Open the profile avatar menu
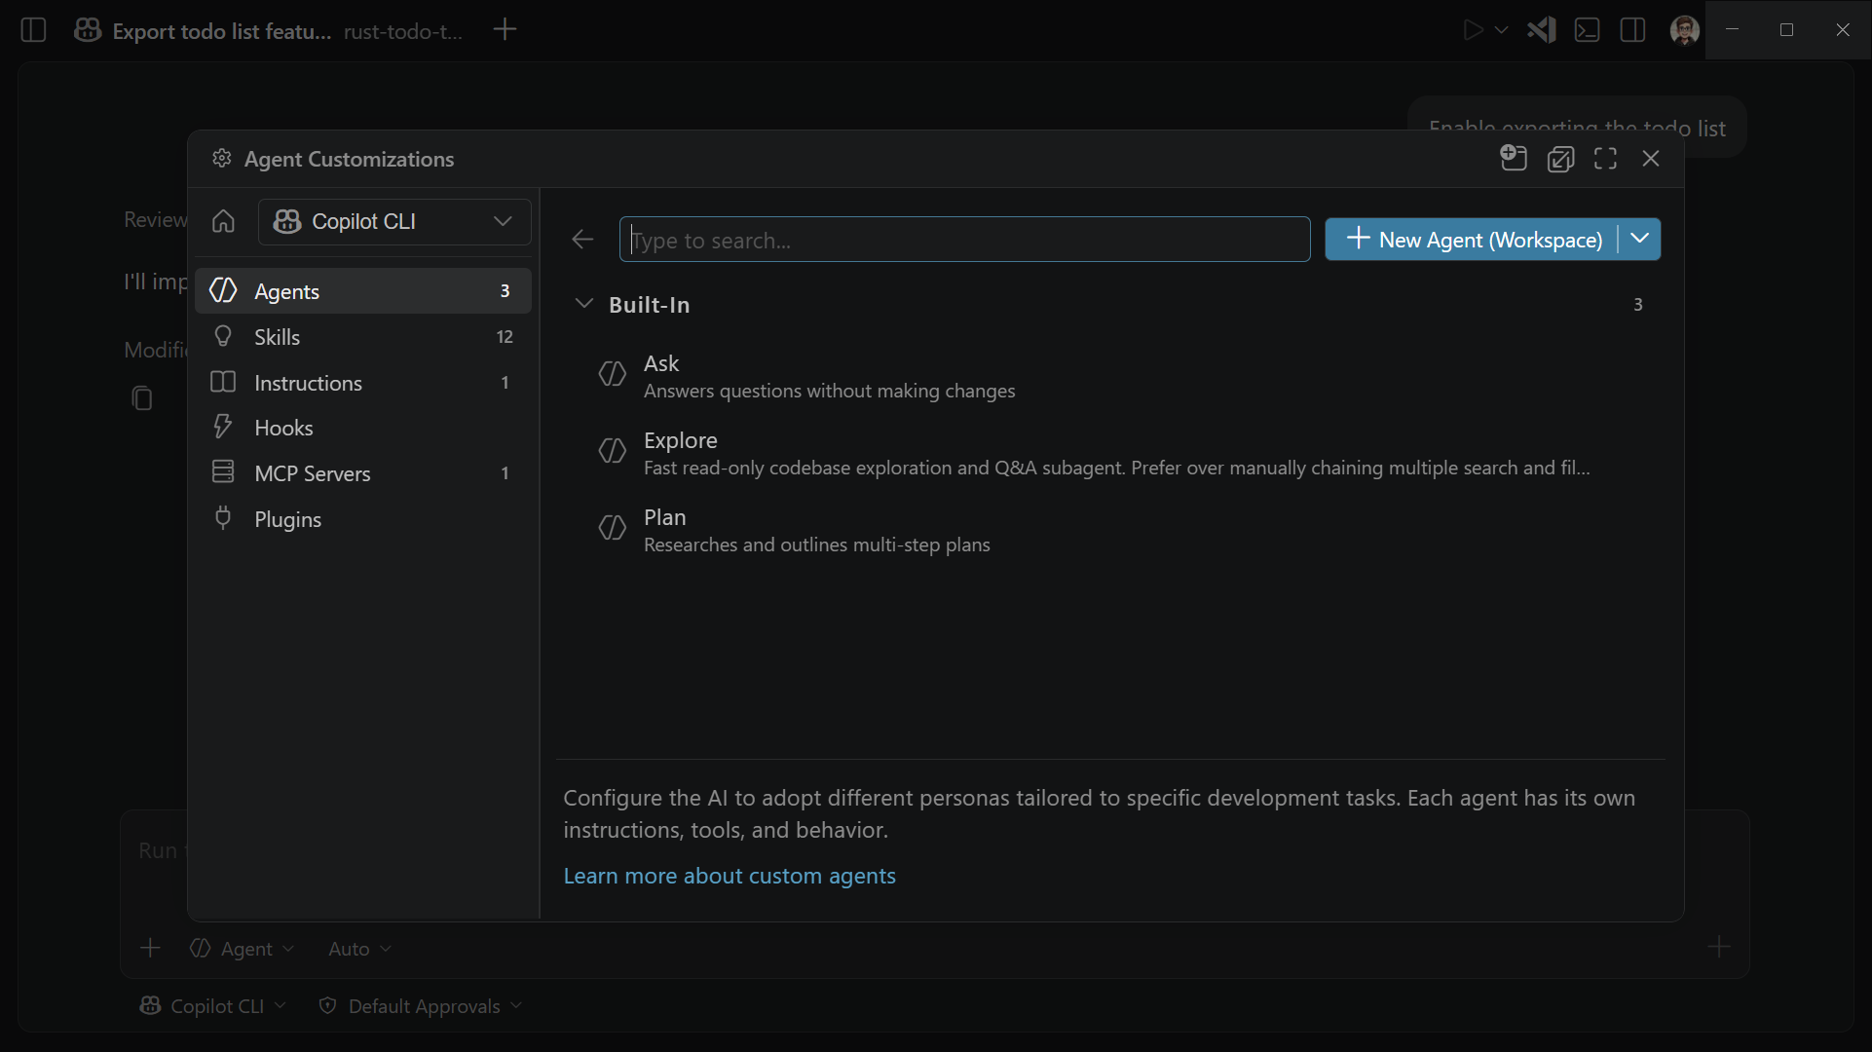The image size is (1872, 1052). coord(1684,30)
